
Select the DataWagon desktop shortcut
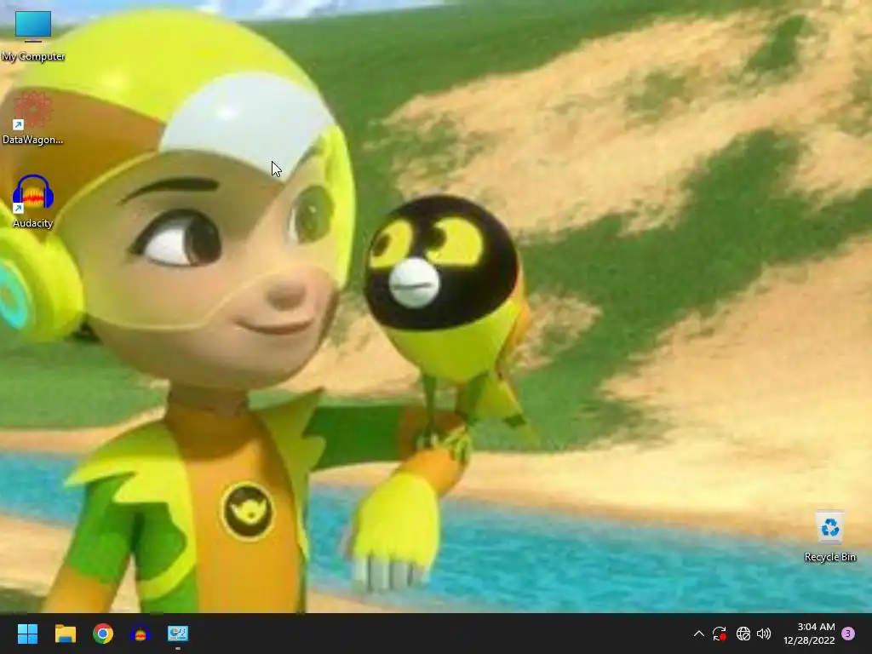click(x=33, y=118)
